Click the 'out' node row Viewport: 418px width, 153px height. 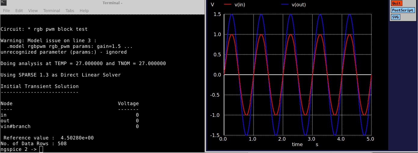point(69,121)
